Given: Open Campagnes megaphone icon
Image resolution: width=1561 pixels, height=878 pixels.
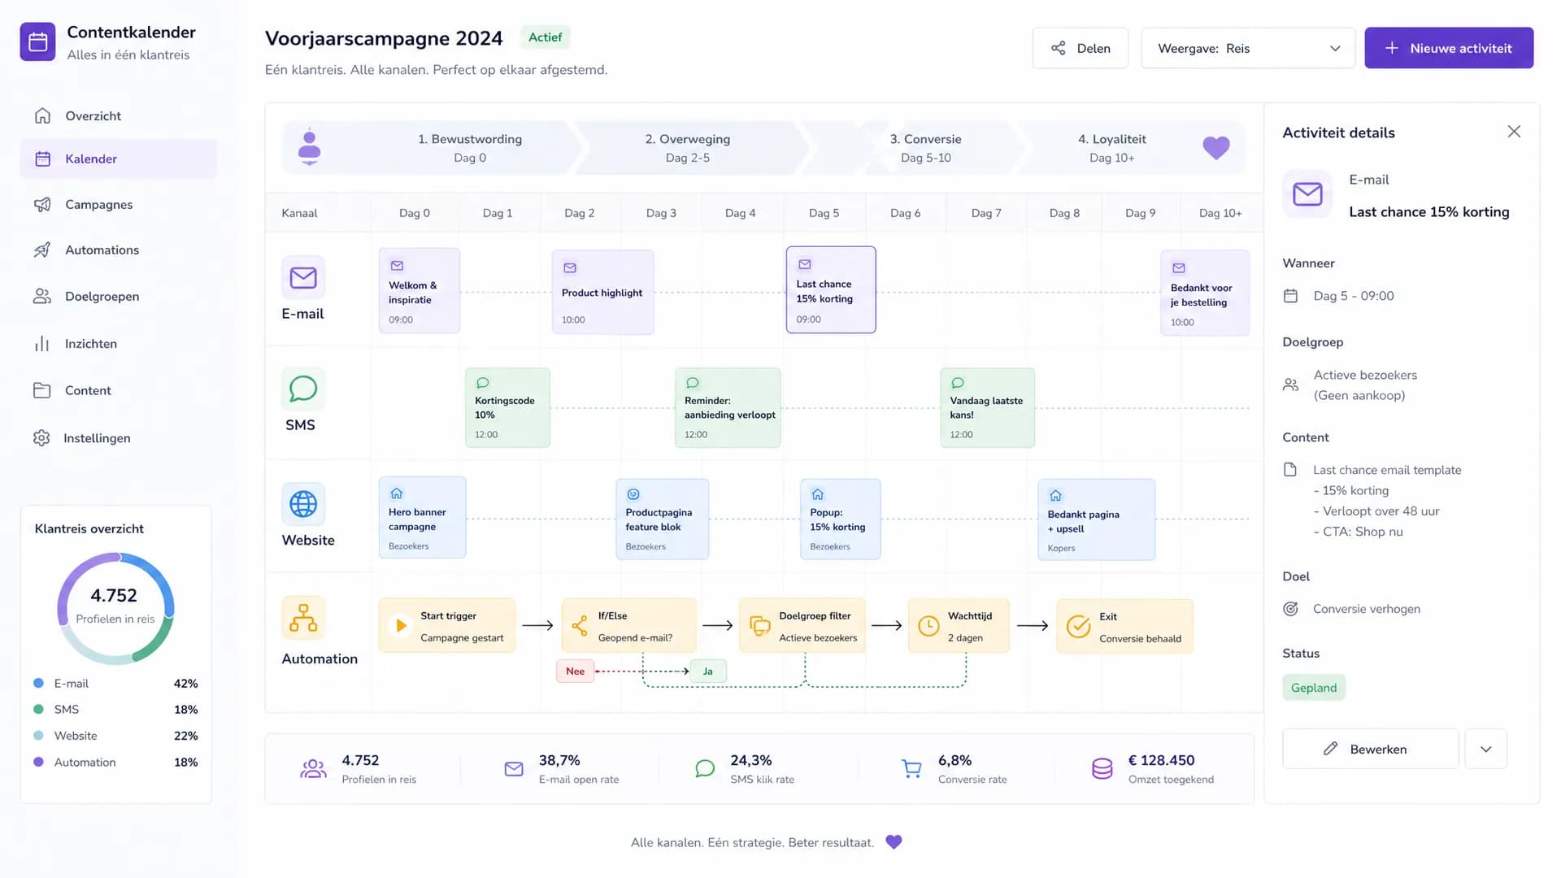Looking at the screenshot, I should pos(42,204).
